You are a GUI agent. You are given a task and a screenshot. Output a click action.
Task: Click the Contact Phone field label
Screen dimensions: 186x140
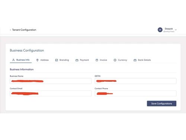click(101, 88)
